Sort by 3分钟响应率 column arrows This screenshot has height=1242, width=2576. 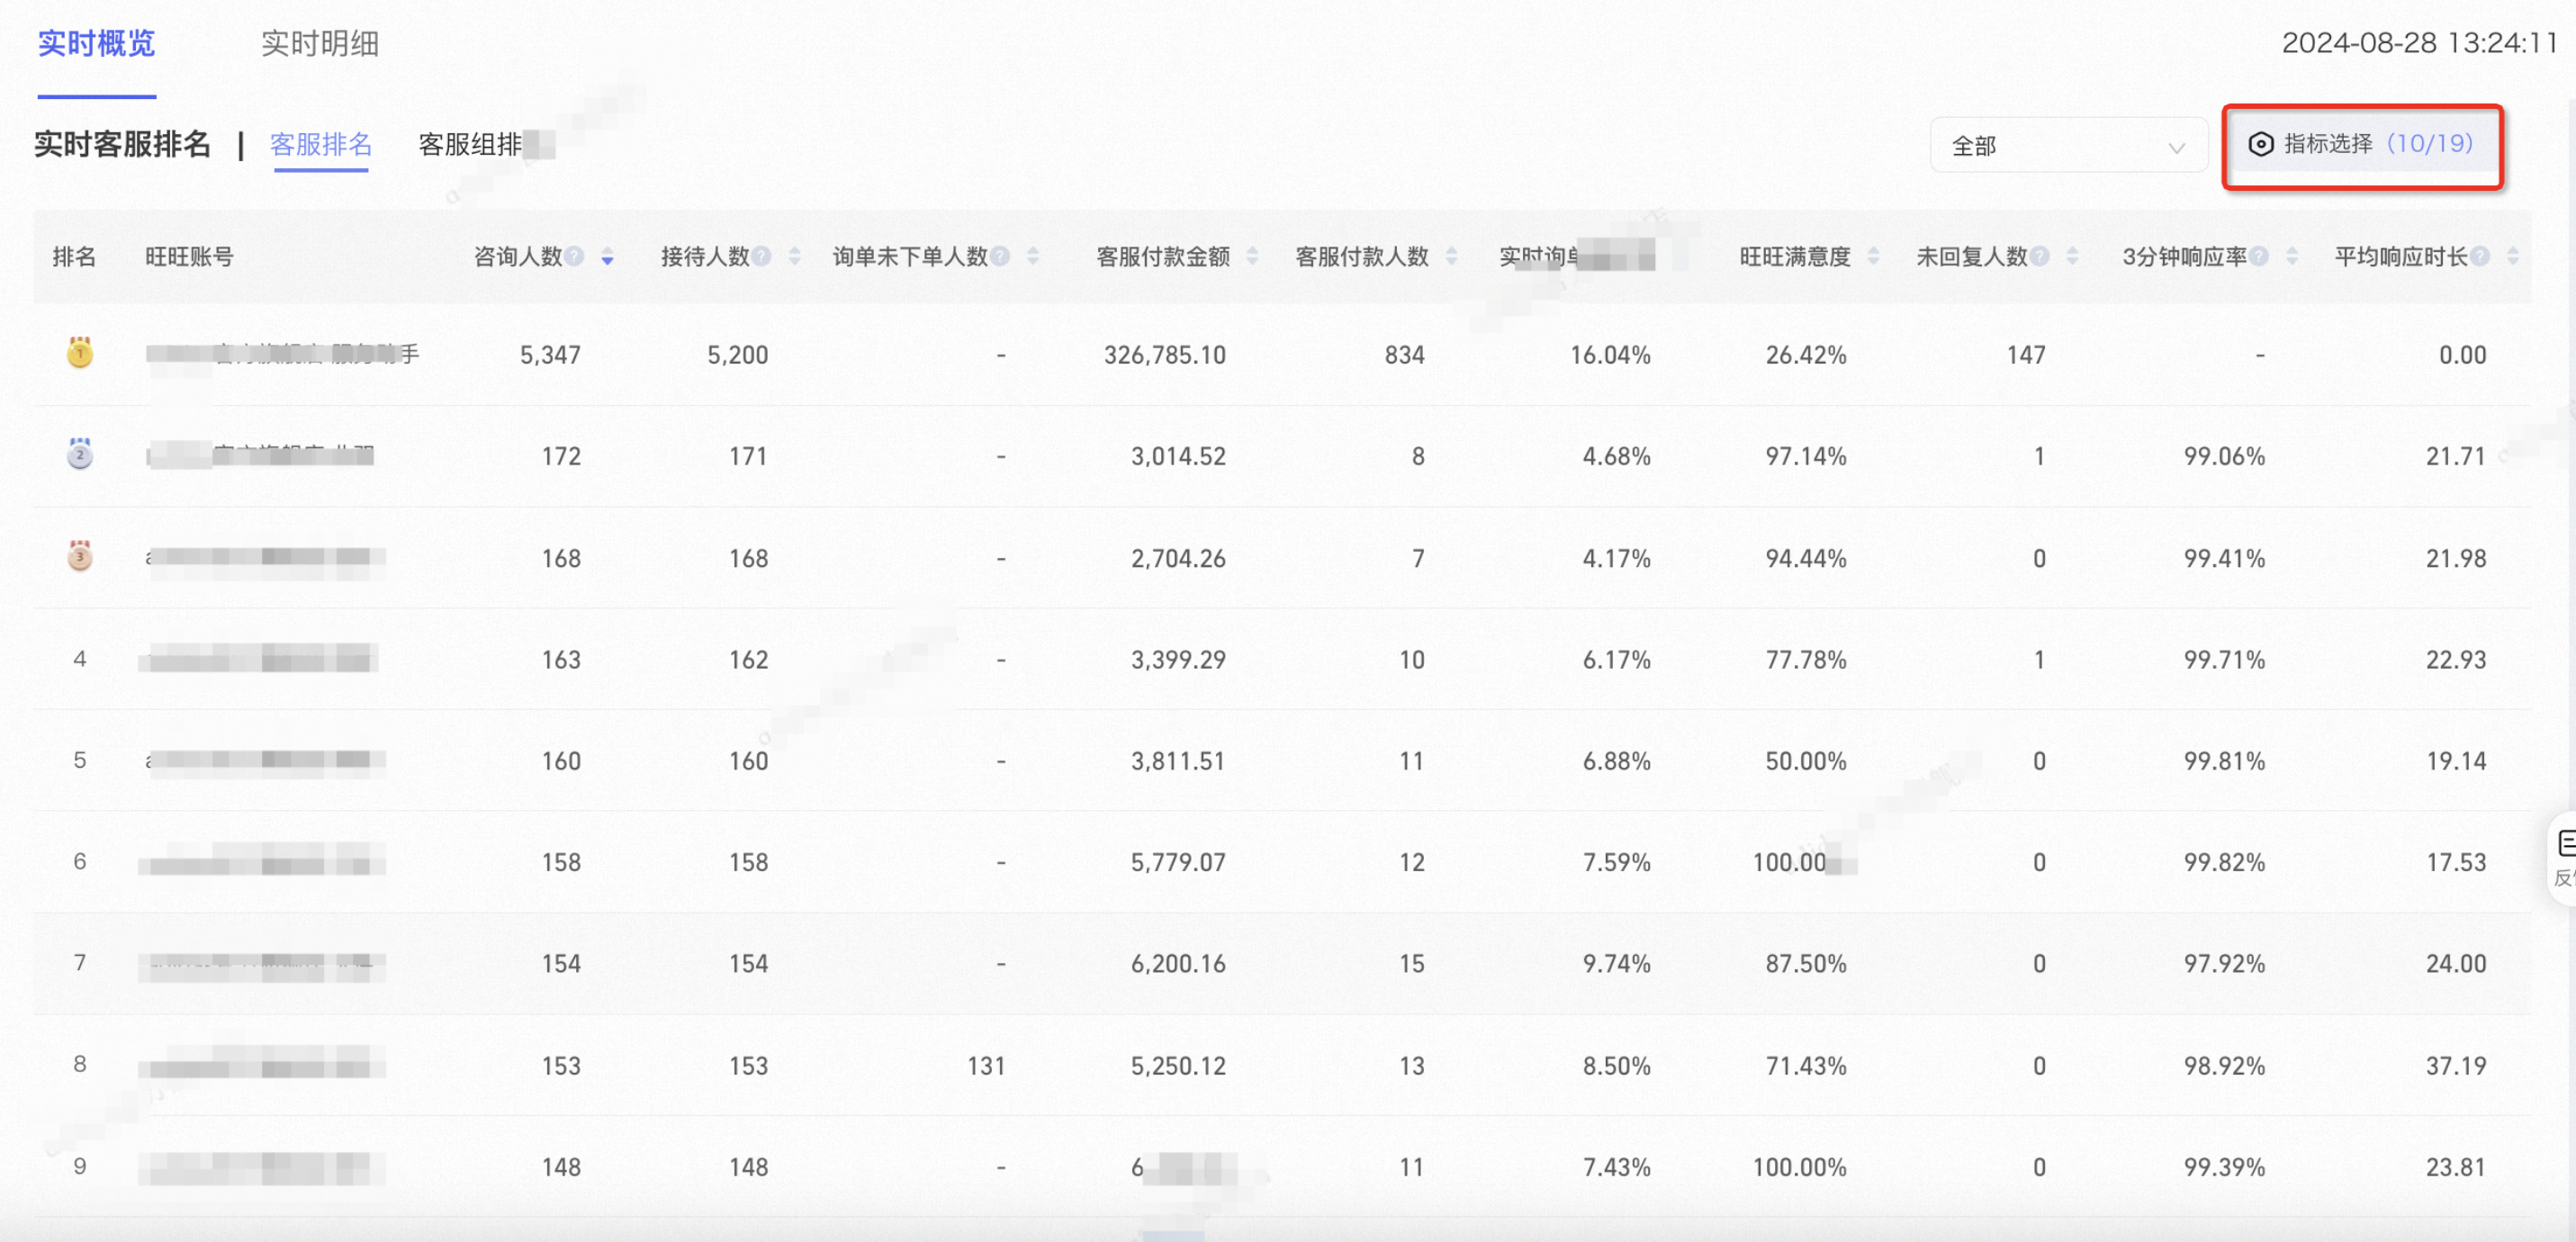[2292, 258]
